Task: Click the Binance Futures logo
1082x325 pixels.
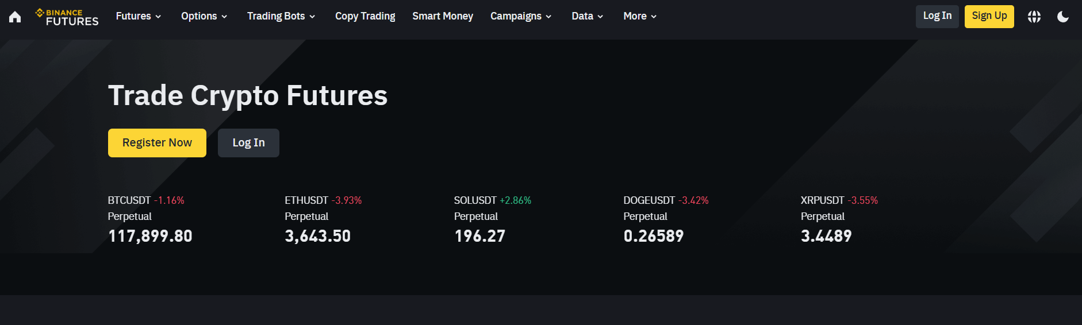Action: click(x=67, y=17)
